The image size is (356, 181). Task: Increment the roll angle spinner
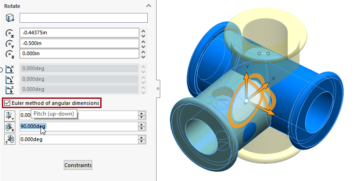pos(142,137)
